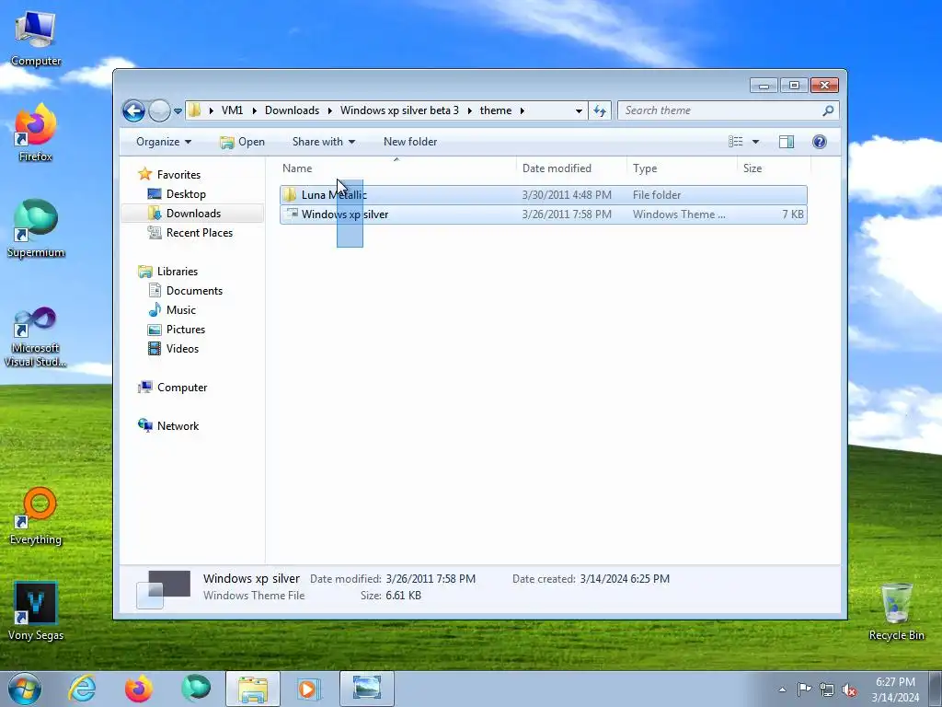The image size is (942, 707).
Task: Click the Explorer Forward arrow button
Action: point(159,110)
